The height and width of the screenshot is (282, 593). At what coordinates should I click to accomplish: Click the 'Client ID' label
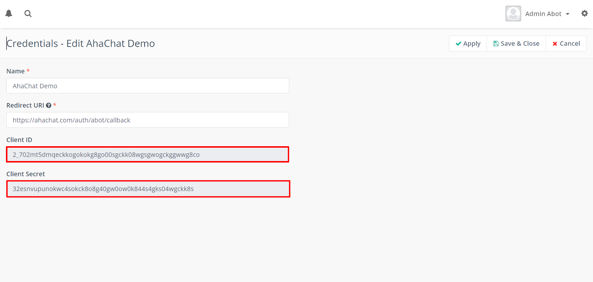point(19,140)
